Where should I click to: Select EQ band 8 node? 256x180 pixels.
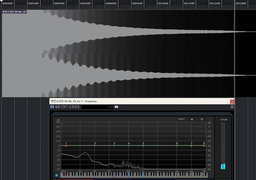(x=204, y=146)
